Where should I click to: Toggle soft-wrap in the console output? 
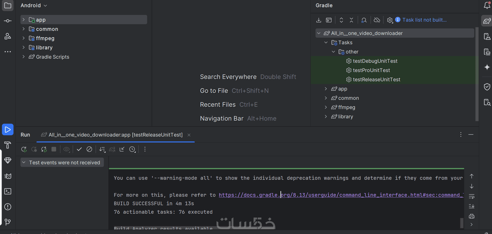[x=471, y=196]
